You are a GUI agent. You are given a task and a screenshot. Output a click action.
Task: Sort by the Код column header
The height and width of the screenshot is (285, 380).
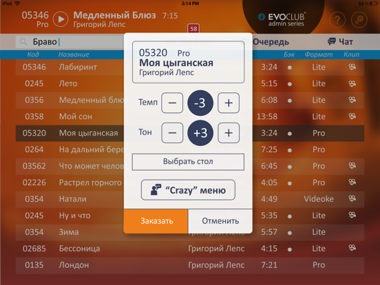pos(33,54)
